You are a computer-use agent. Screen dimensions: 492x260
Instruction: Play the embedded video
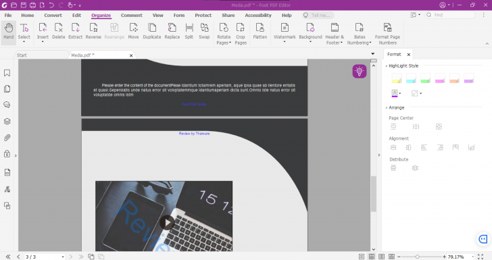[x=167, y=222]
